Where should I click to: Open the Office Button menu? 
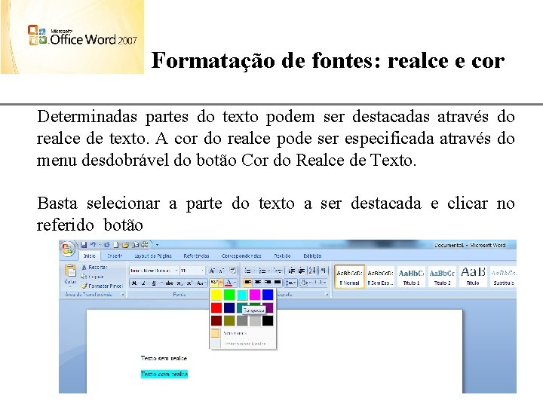(x=67, y=249)
